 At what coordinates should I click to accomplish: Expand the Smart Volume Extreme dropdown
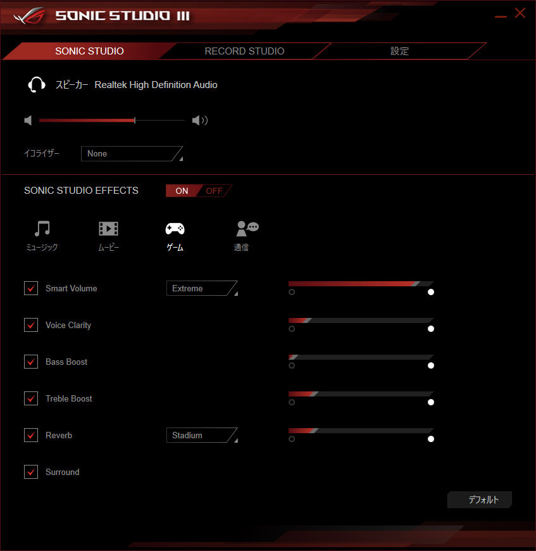point(202,288)
